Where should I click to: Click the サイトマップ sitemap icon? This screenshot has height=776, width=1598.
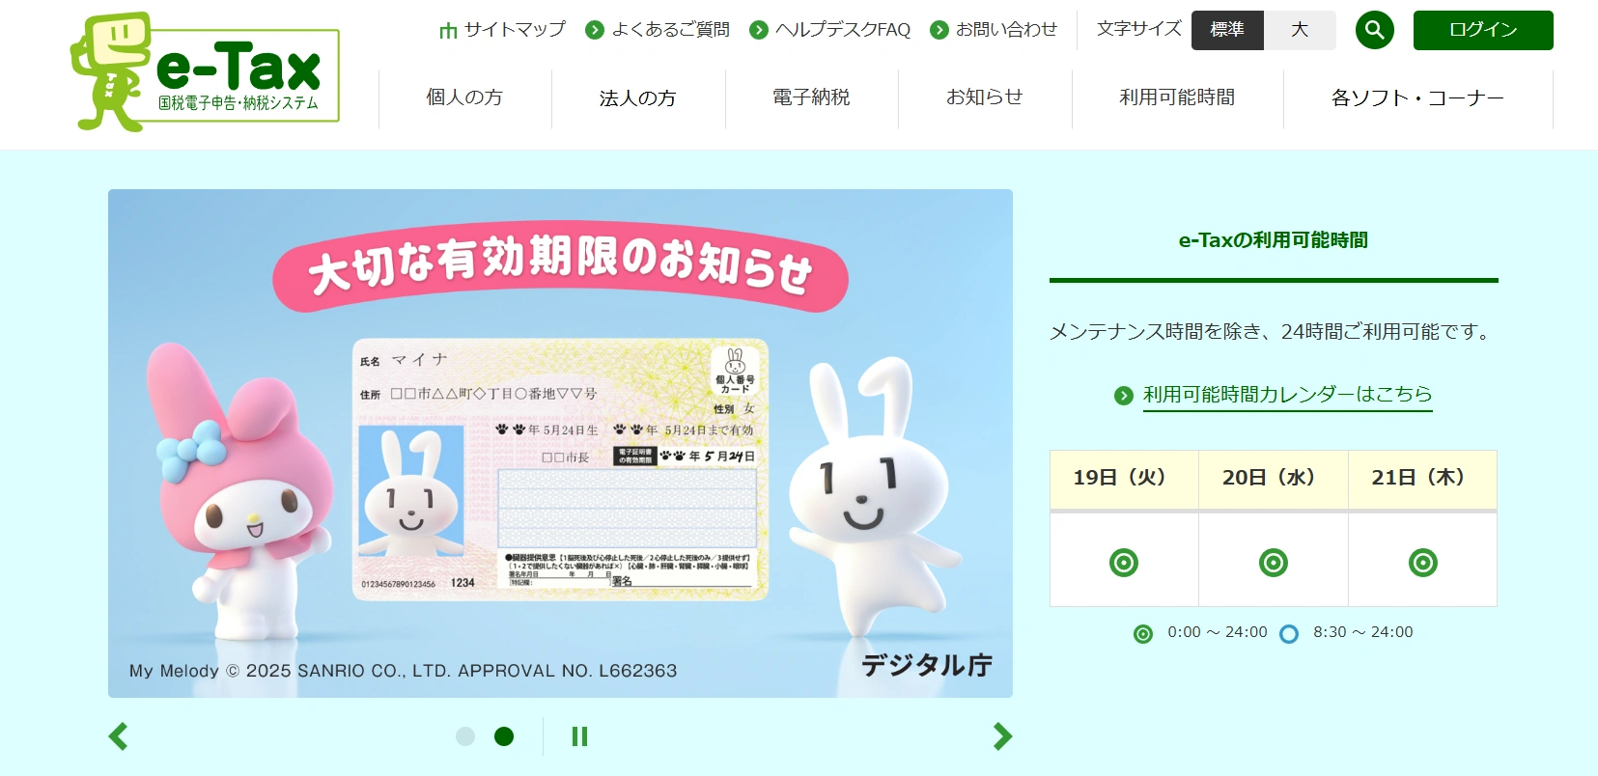[x=448, y=31]
